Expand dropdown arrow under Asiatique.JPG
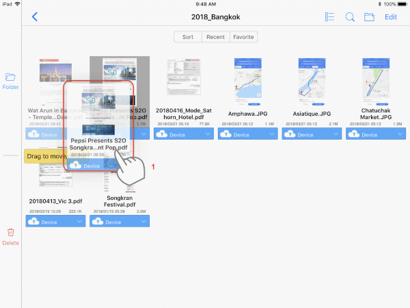 click(335, 134)
